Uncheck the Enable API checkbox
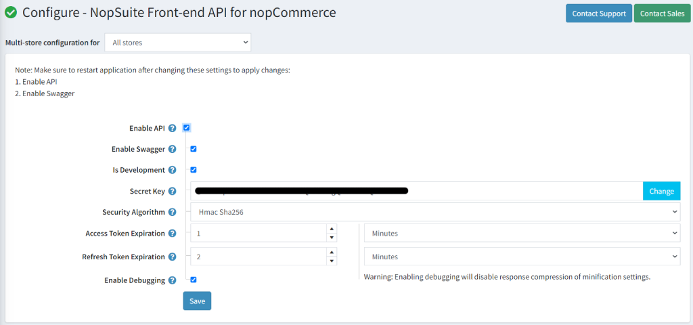The image size is (693, 325). pyautogui.click(x=187, y=128)
